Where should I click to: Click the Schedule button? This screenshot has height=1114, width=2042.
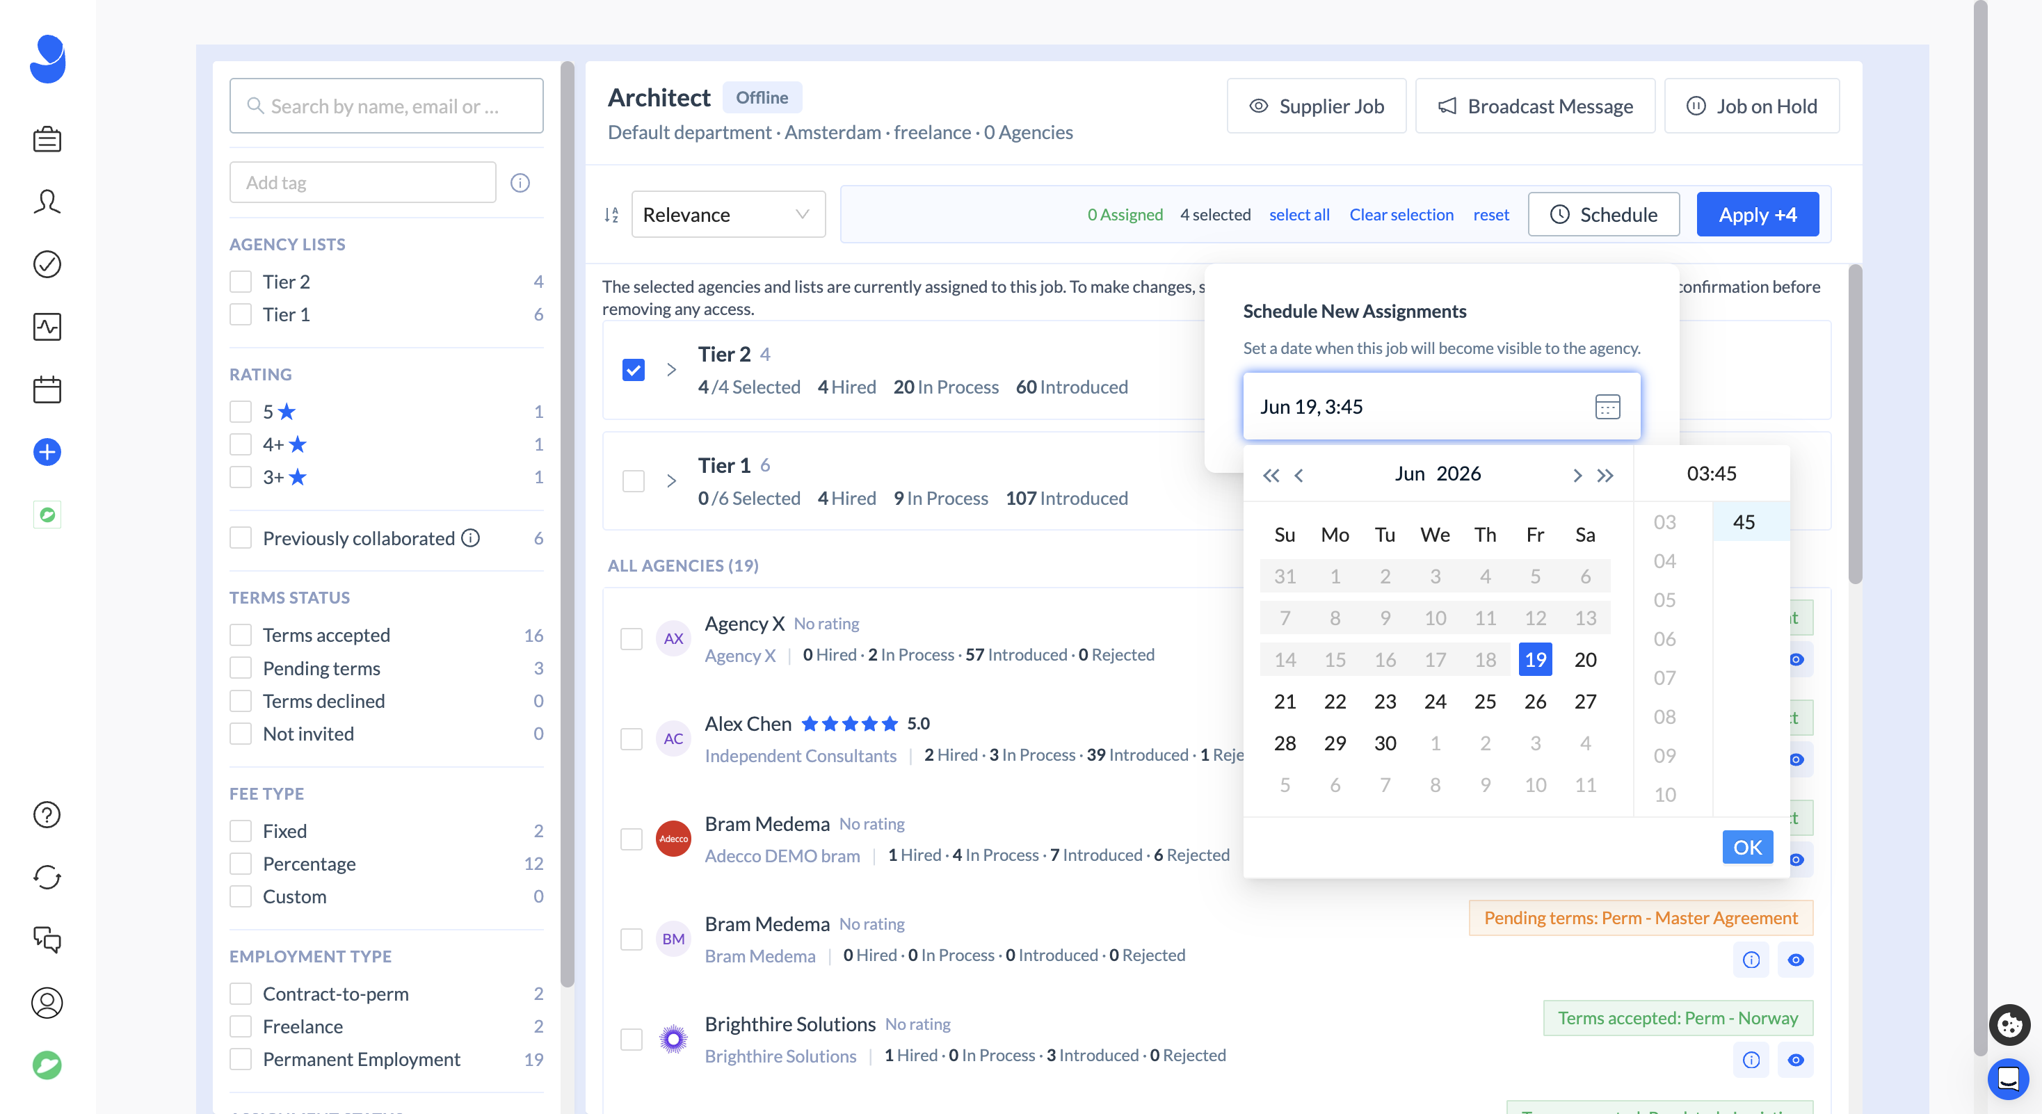(x=1603, y=215)
